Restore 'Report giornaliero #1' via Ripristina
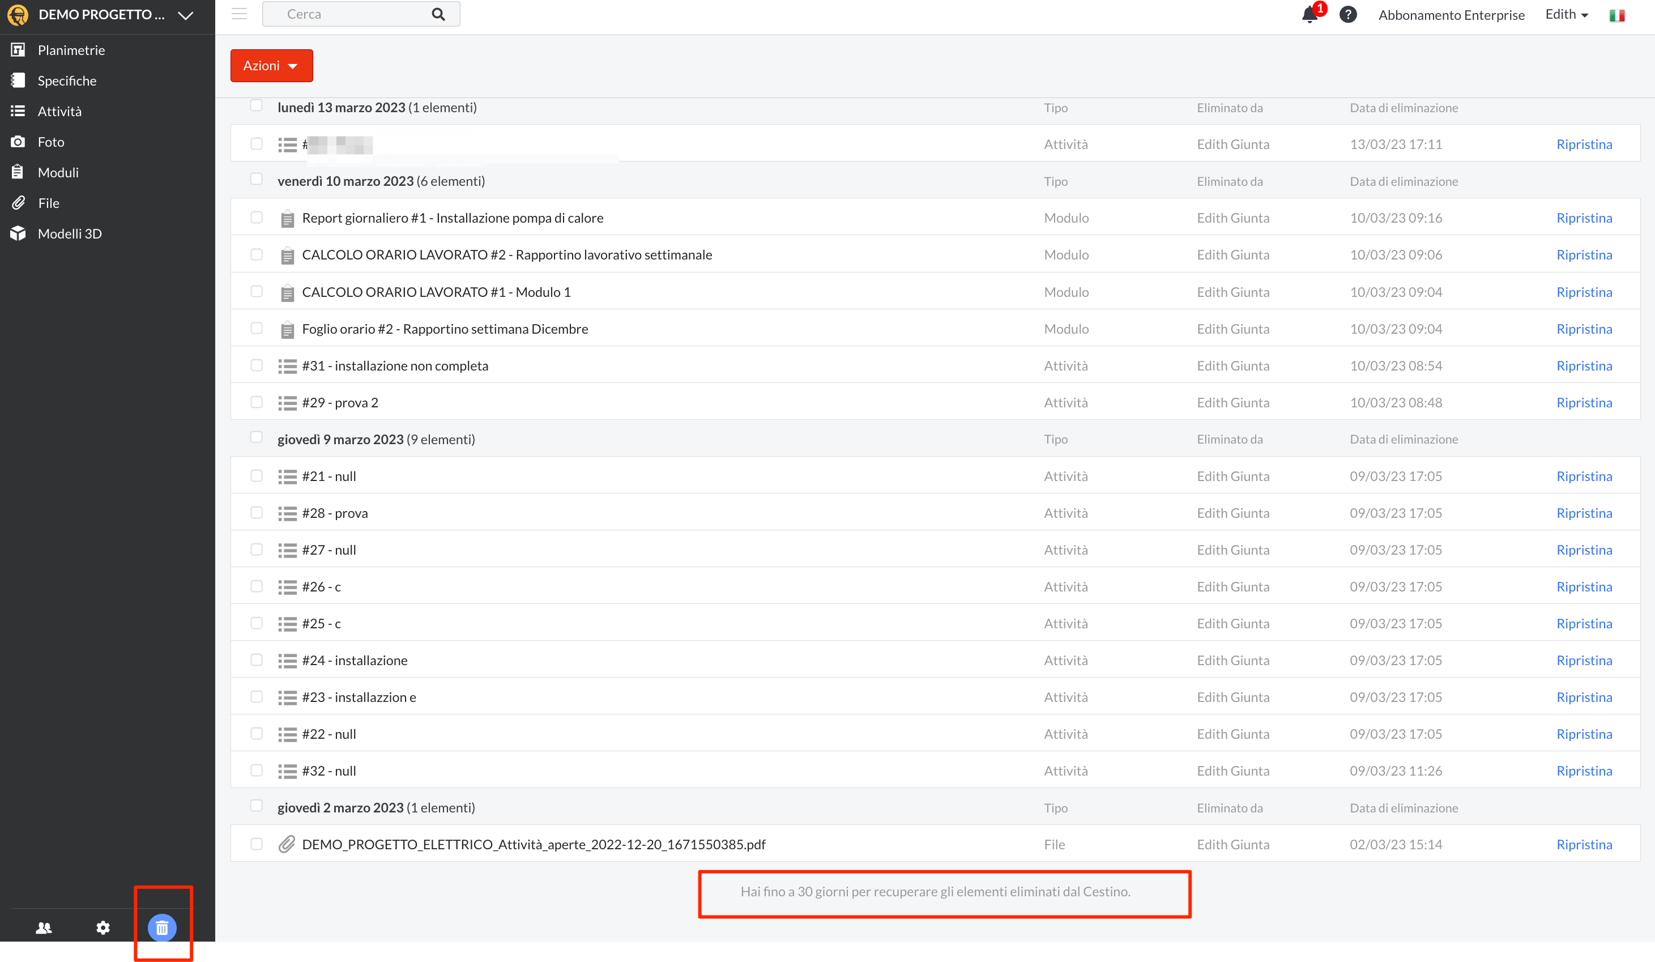 point(1584,218)
